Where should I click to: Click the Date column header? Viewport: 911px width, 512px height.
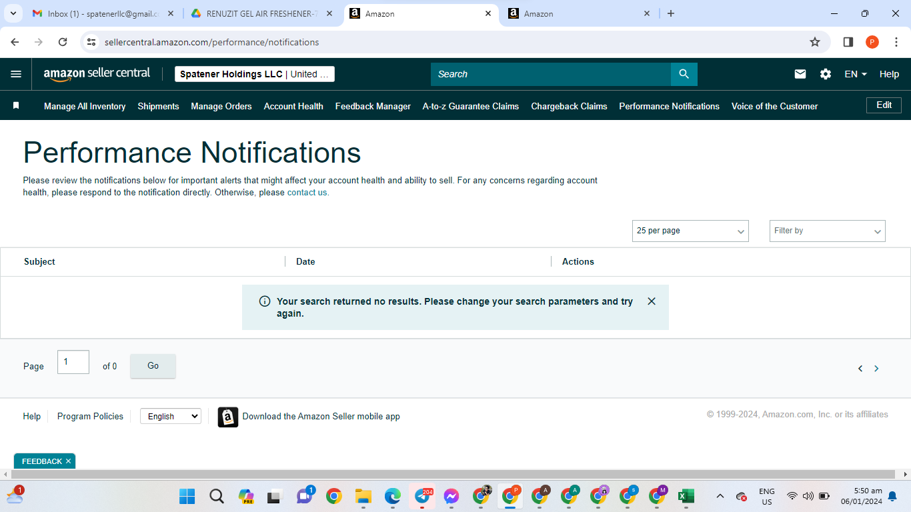(x=305, y=261)
